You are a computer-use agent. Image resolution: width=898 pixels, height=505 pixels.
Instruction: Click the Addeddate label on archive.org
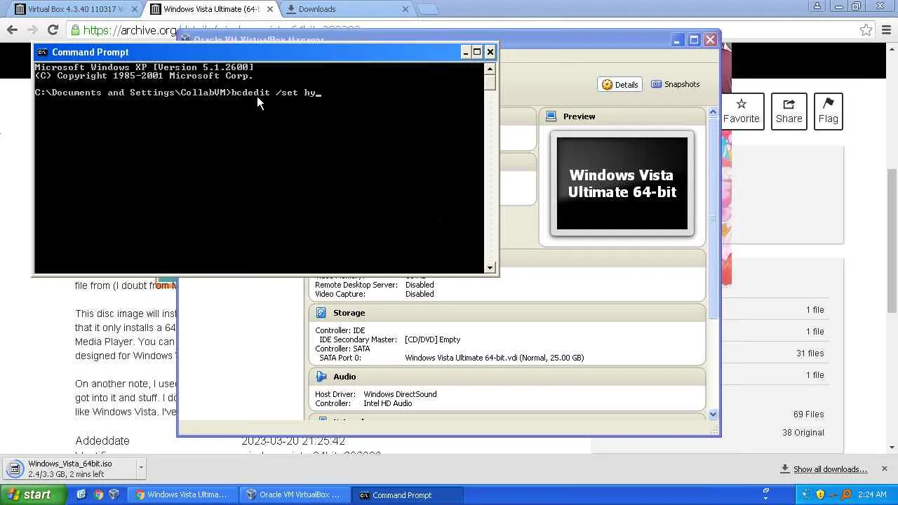pyautogui.click(x=102, y=441)
